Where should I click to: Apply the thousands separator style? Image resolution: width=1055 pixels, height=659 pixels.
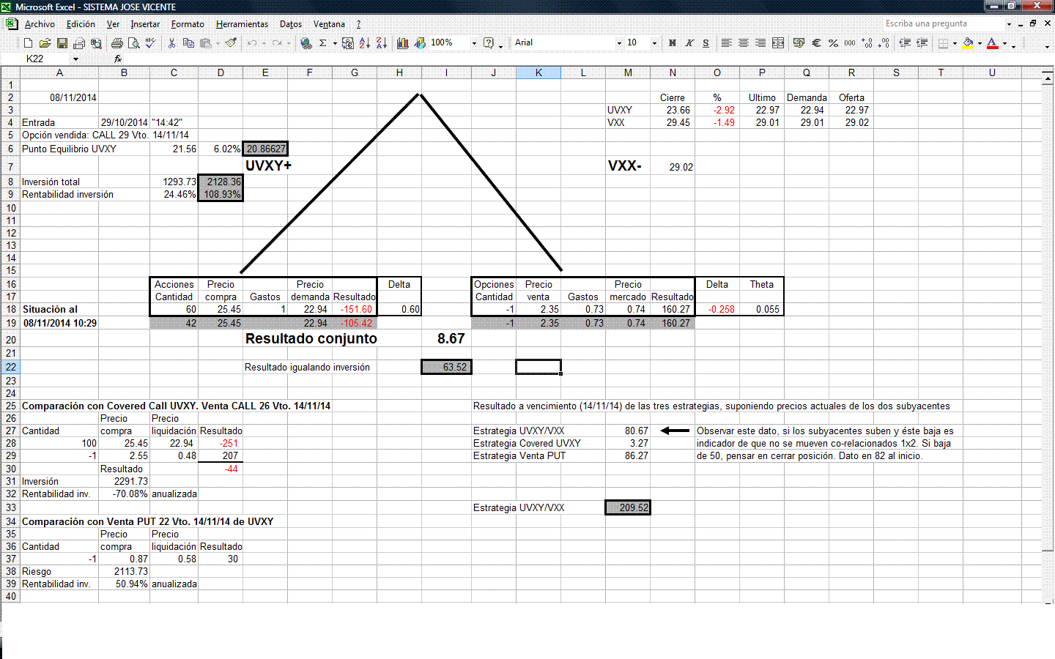click(x=850, y=43)
